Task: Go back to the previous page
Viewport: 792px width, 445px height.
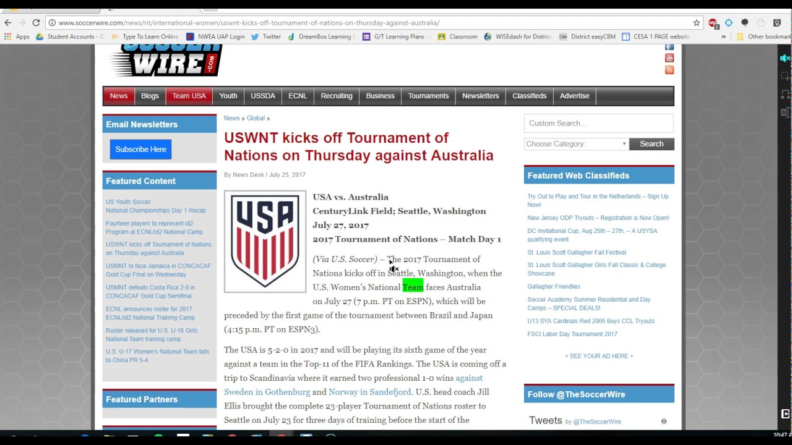Action: pos(8,23)
